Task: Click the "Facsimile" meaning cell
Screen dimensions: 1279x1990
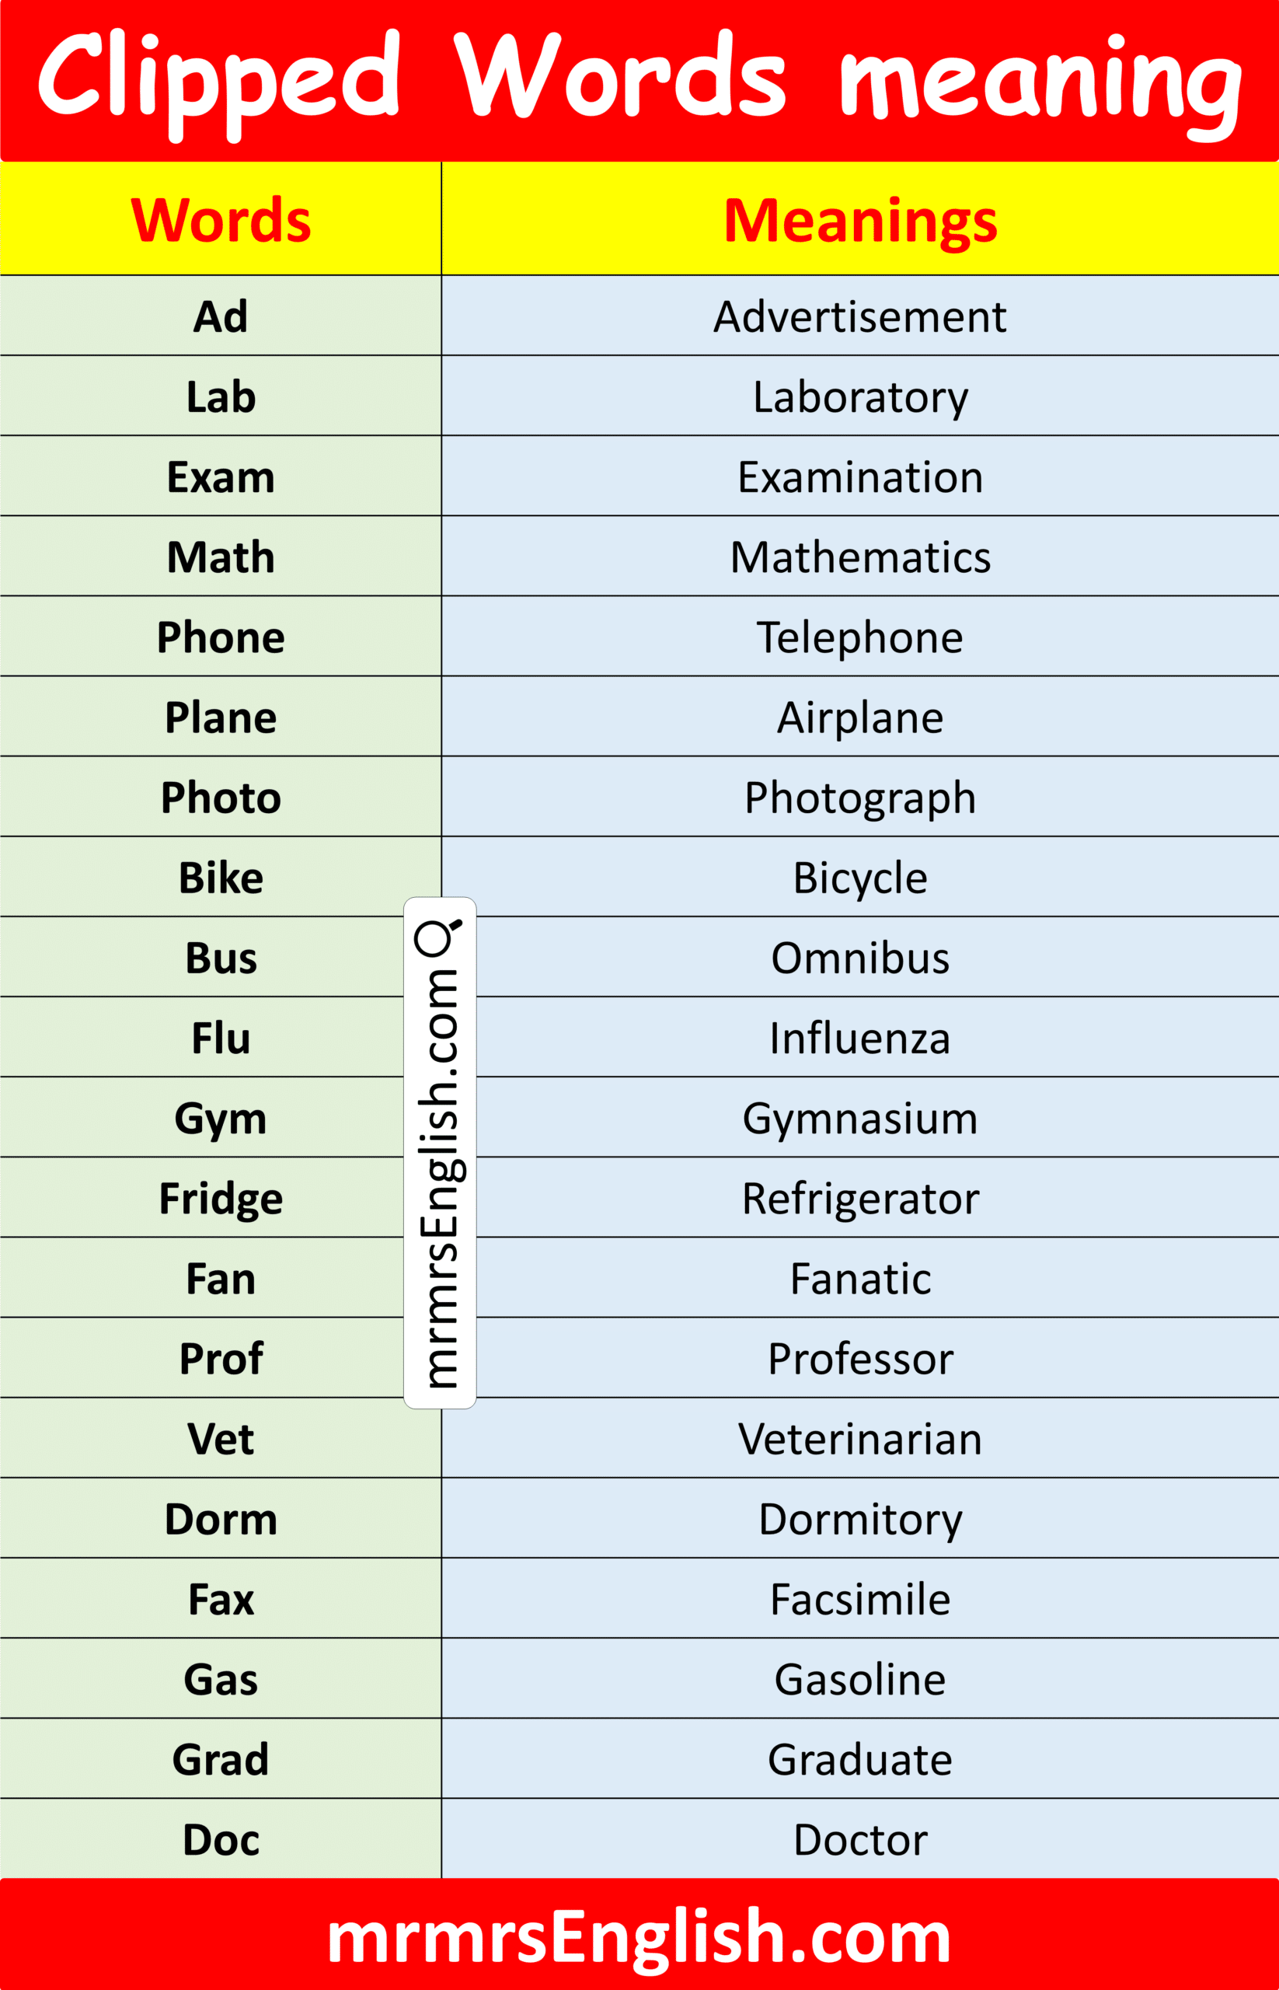Action: (x=859, y=1599)
